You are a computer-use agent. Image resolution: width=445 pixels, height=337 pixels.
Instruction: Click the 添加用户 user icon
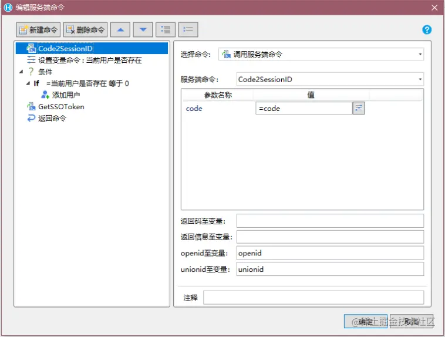[x=45, y=95]
